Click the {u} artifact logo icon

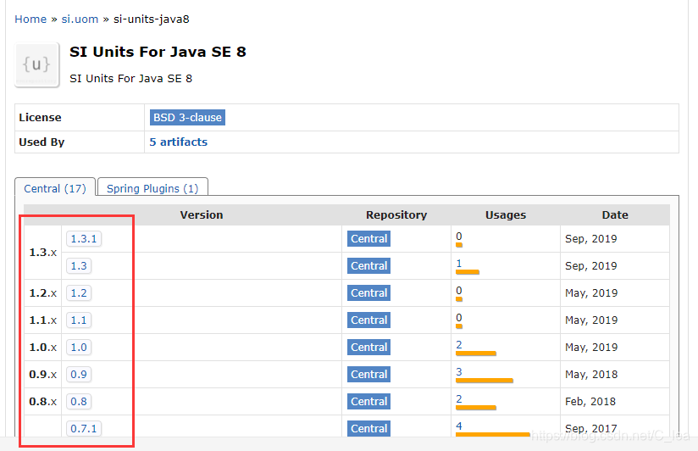click(37, 64)
